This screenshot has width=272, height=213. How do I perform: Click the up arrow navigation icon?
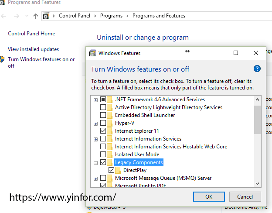[x=36, y=16]
